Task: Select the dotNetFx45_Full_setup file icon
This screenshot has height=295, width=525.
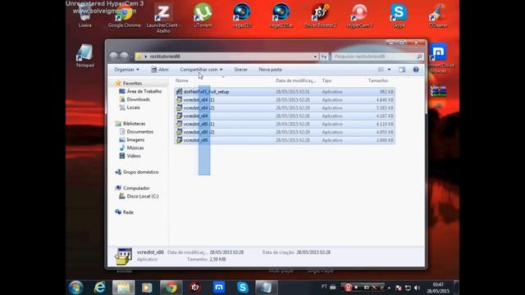Action: coord(179,92)
